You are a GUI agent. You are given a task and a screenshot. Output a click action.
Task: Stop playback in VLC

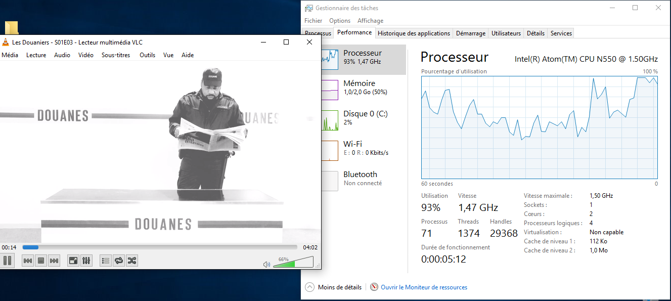tap(41, 261)
